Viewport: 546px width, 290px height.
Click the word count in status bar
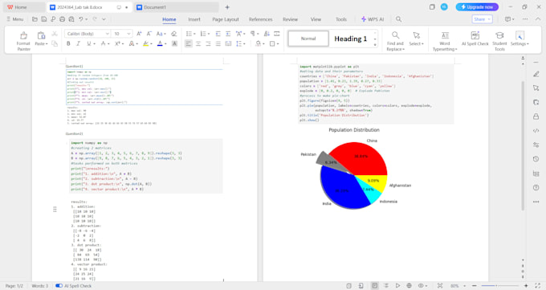click(x=40, y=286)
